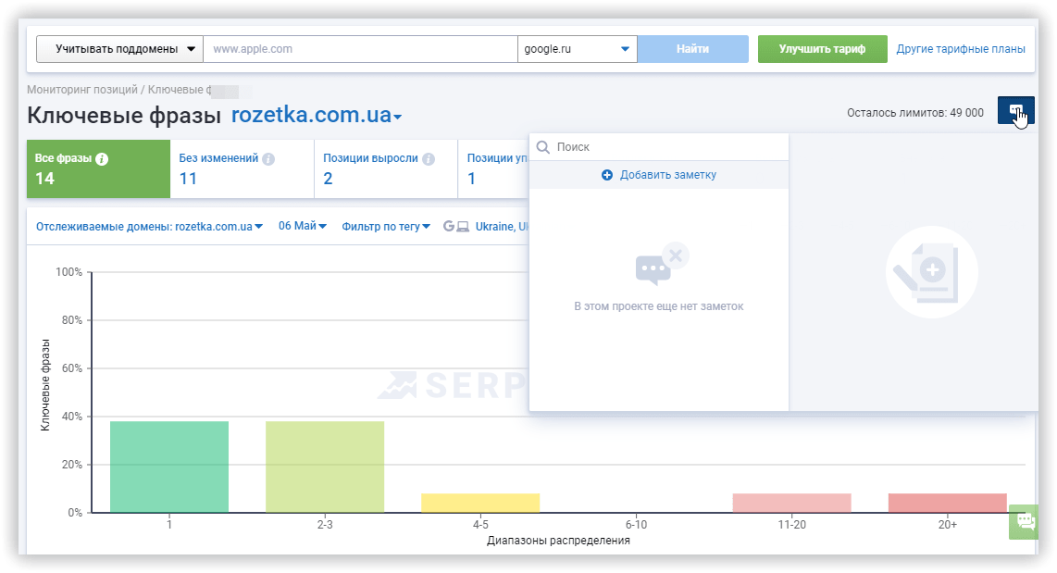Open the notes panel icon button

tap(1015, 111)
